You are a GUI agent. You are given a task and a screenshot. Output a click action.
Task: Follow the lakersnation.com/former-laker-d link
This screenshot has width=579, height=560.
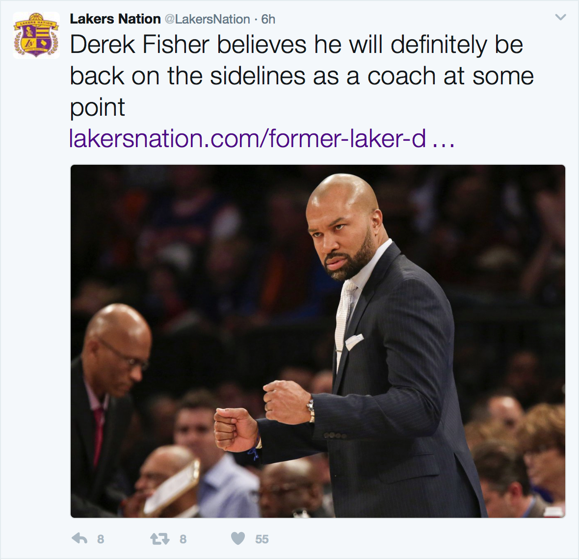tap(247, 138)
